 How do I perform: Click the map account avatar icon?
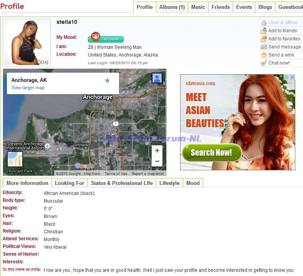coord(157,78)
